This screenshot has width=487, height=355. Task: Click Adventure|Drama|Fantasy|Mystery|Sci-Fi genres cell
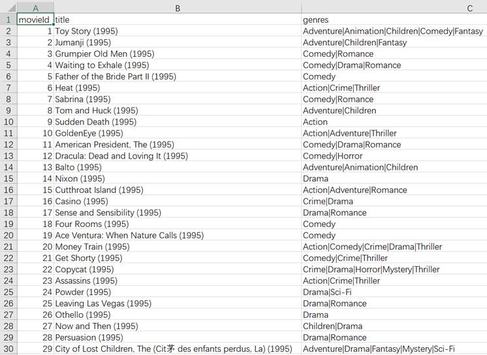[394, 348]
